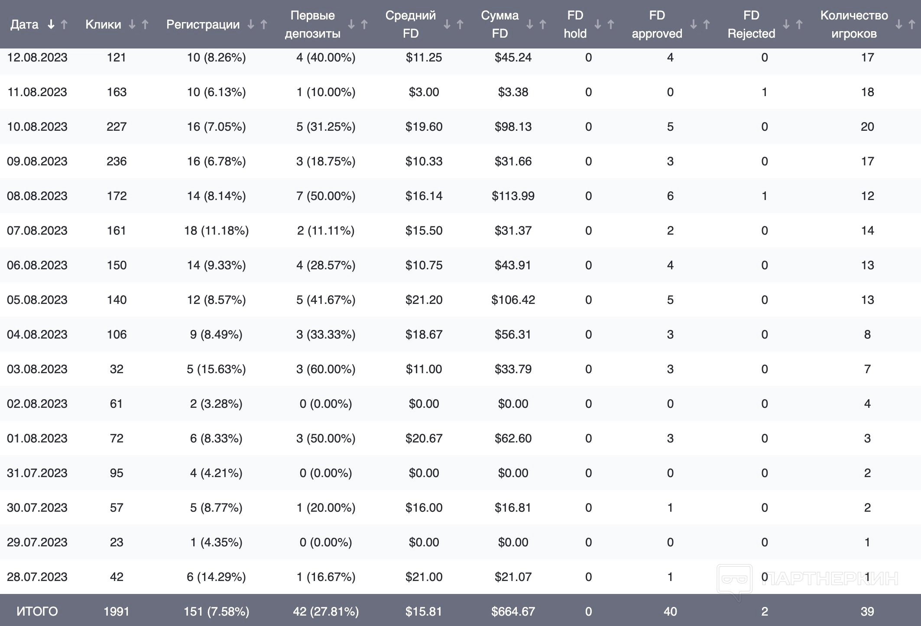Sort Регистрации column descending
Viewport: 921px width, 626px height.
[x=251, y=25]
